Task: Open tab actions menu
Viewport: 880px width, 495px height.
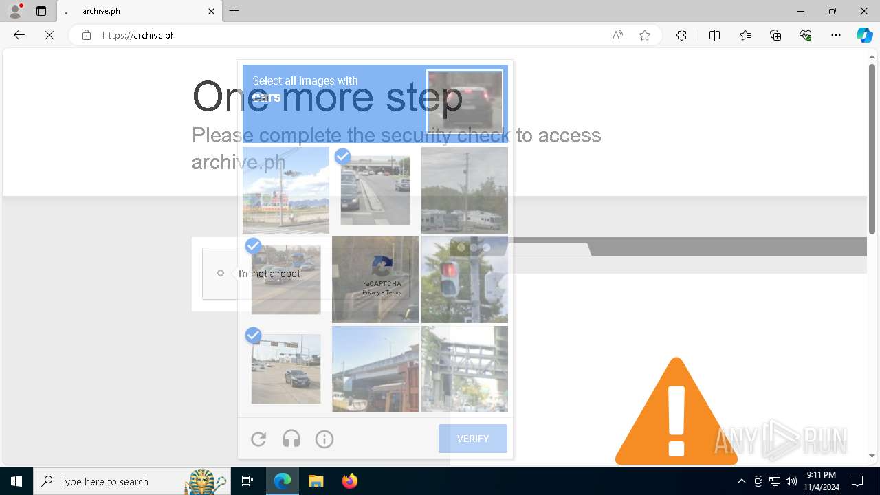Action: [41, 11]
